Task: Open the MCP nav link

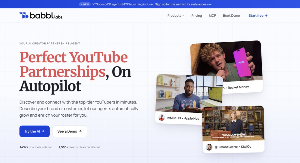Action: (x=212, y=15)
